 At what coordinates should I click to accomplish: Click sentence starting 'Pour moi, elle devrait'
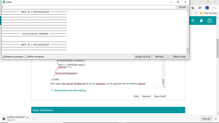tap(98, 84)
